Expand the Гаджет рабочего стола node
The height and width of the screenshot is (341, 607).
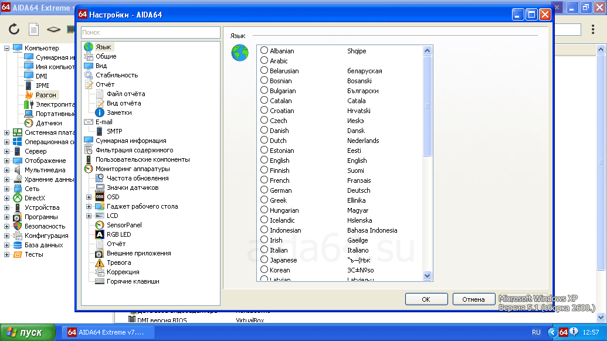(x=89, y=206)
